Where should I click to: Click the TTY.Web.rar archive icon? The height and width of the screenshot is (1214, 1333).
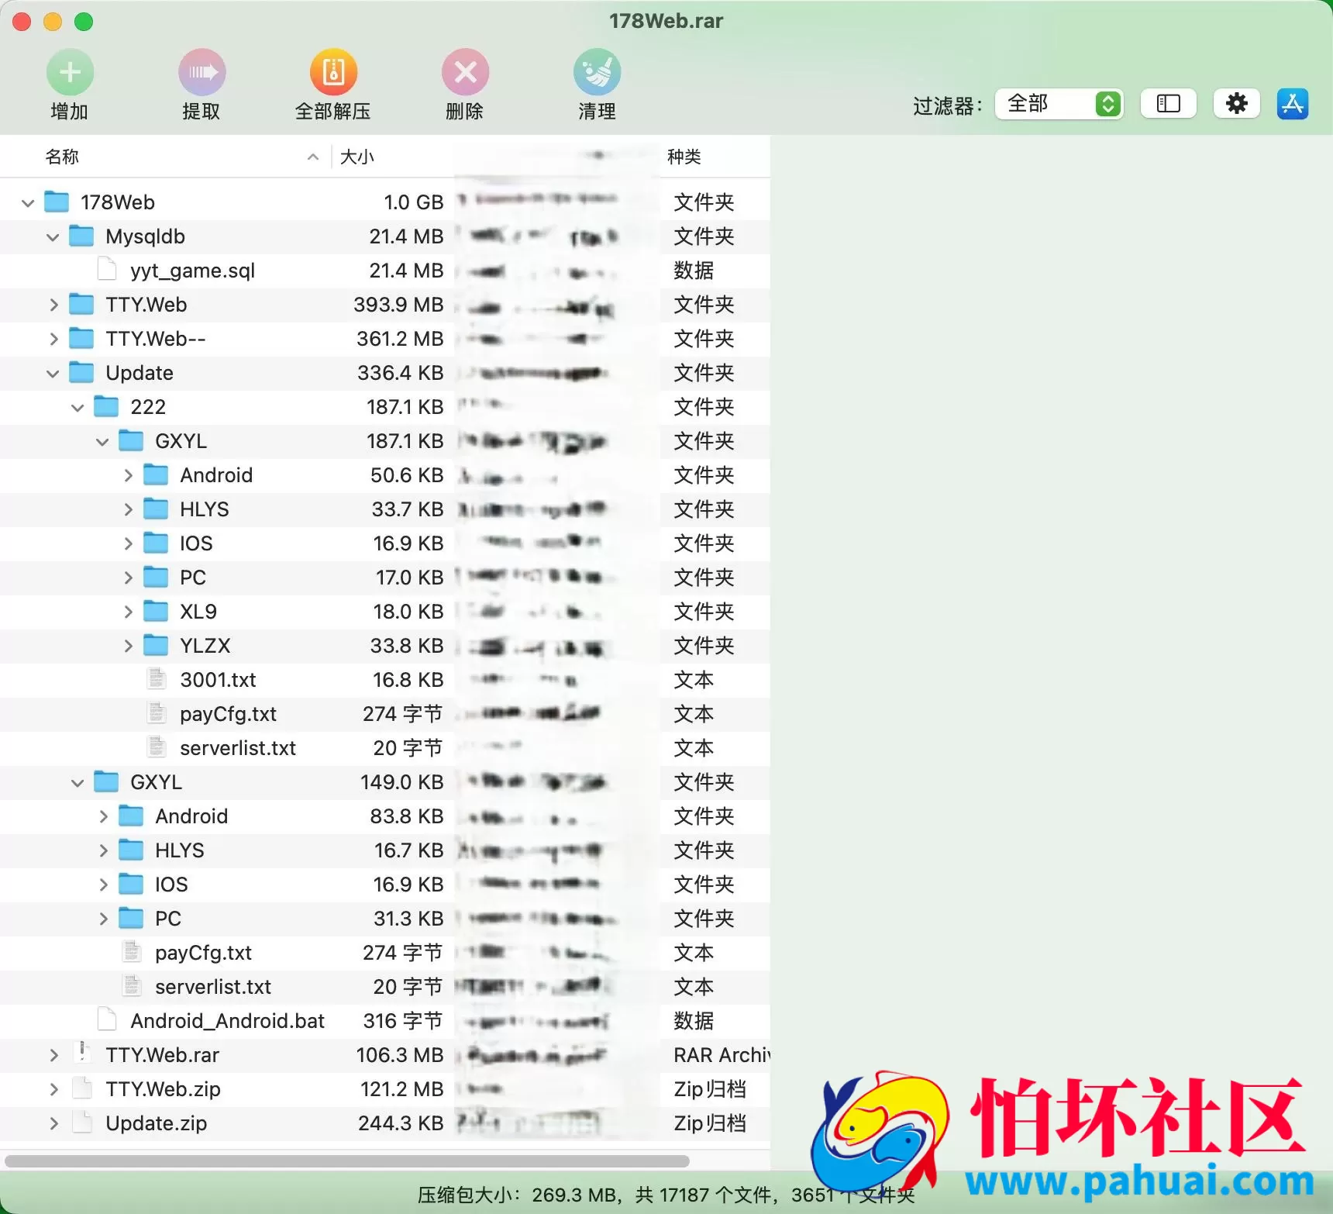(x=82, y=1054)
